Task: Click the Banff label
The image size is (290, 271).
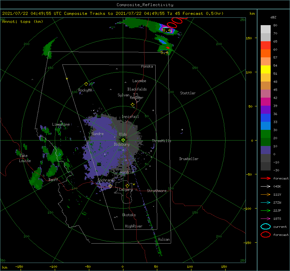Action: [x=53, y=179]
